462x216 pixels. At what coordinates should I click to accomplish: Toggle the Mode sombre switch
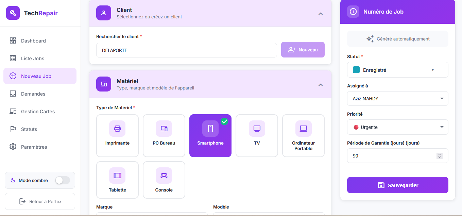click(x=63, y=180)
